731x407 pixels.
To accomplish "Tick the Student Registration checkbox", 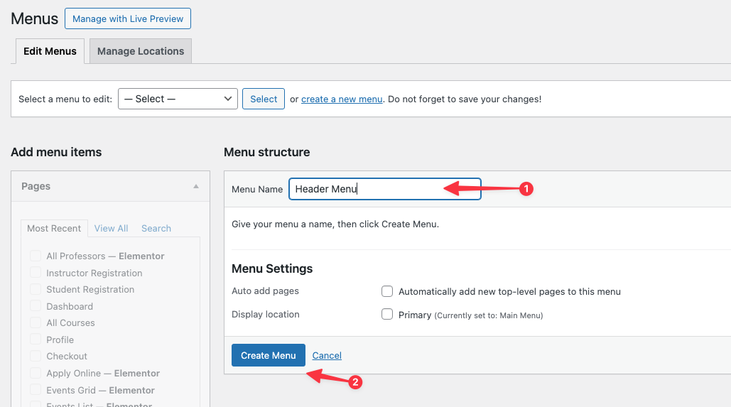I will pyautogui.click(x=36, y=289).
